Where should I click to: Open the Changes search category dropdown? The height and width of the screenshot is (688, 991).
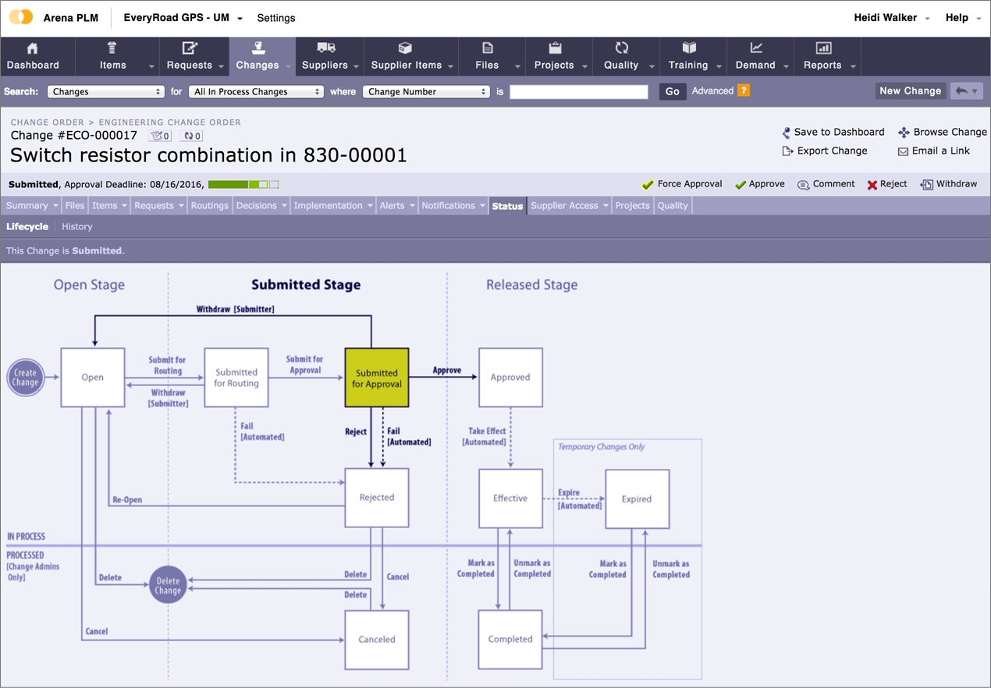(x=105, y=92)
